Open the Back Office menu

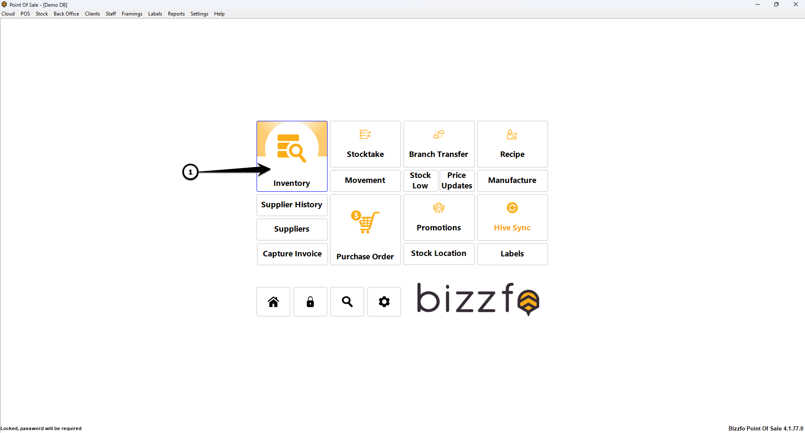66,13
